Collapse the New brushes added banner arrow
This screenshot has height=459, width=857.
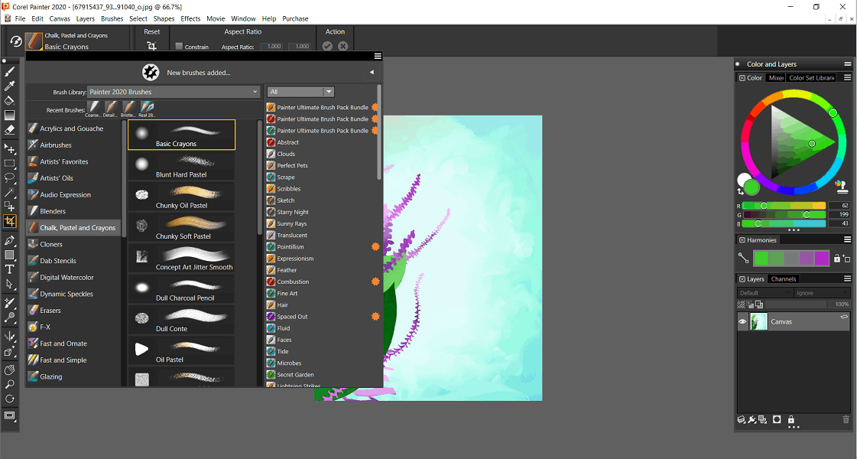point(372,72)
